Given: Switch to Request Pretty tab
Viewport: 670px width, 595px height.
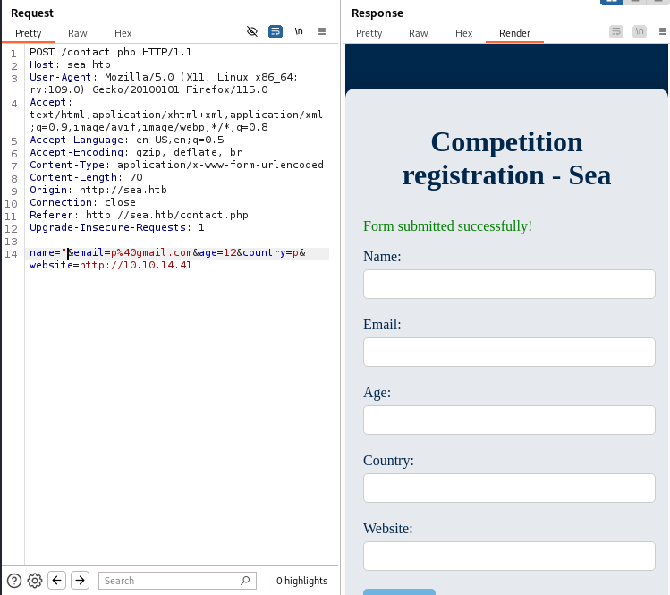Looking at the screenshot, I should 29,33.
